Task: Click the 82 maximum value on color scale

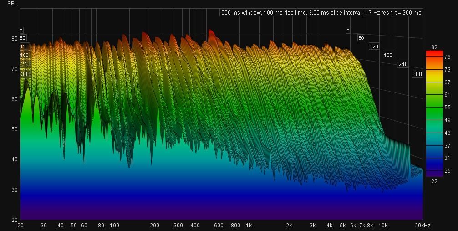Action: 434,47
